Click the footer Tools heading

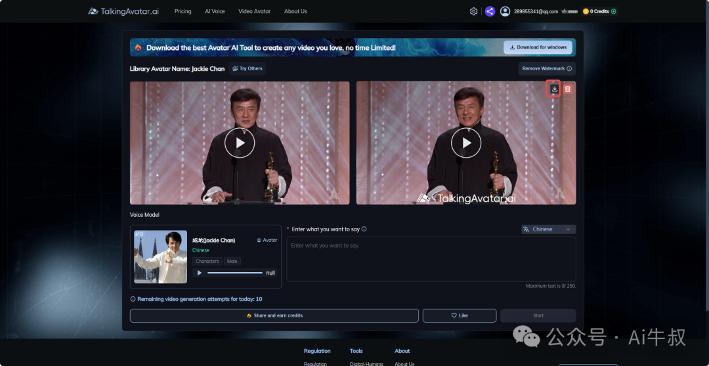point(356,351)
